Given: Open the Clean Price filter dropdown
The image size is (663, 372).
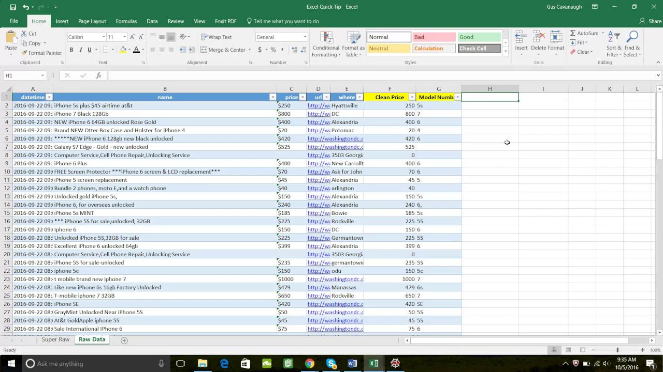Looking at the screenshot, I should click(x=412, y=97).
